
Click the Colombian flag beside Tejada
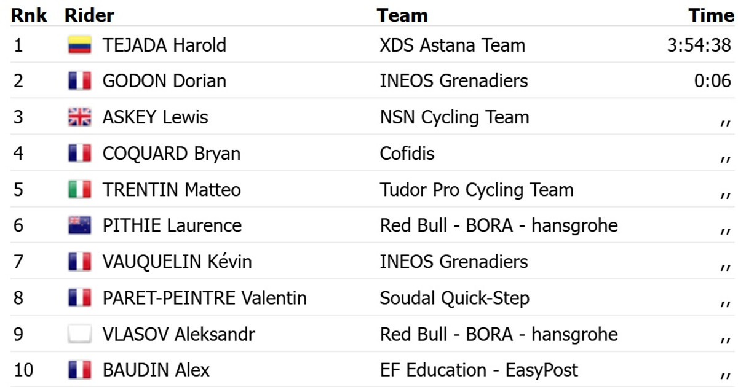point(79,45)
